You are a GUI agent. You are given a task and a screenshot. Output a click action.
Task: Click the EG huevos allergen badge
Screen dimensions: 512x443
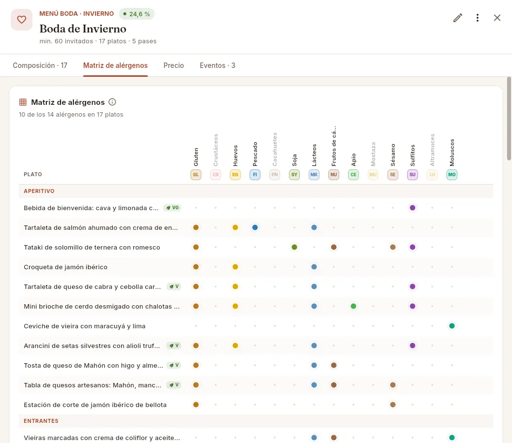pyautogui.click(x=235, y=175)
